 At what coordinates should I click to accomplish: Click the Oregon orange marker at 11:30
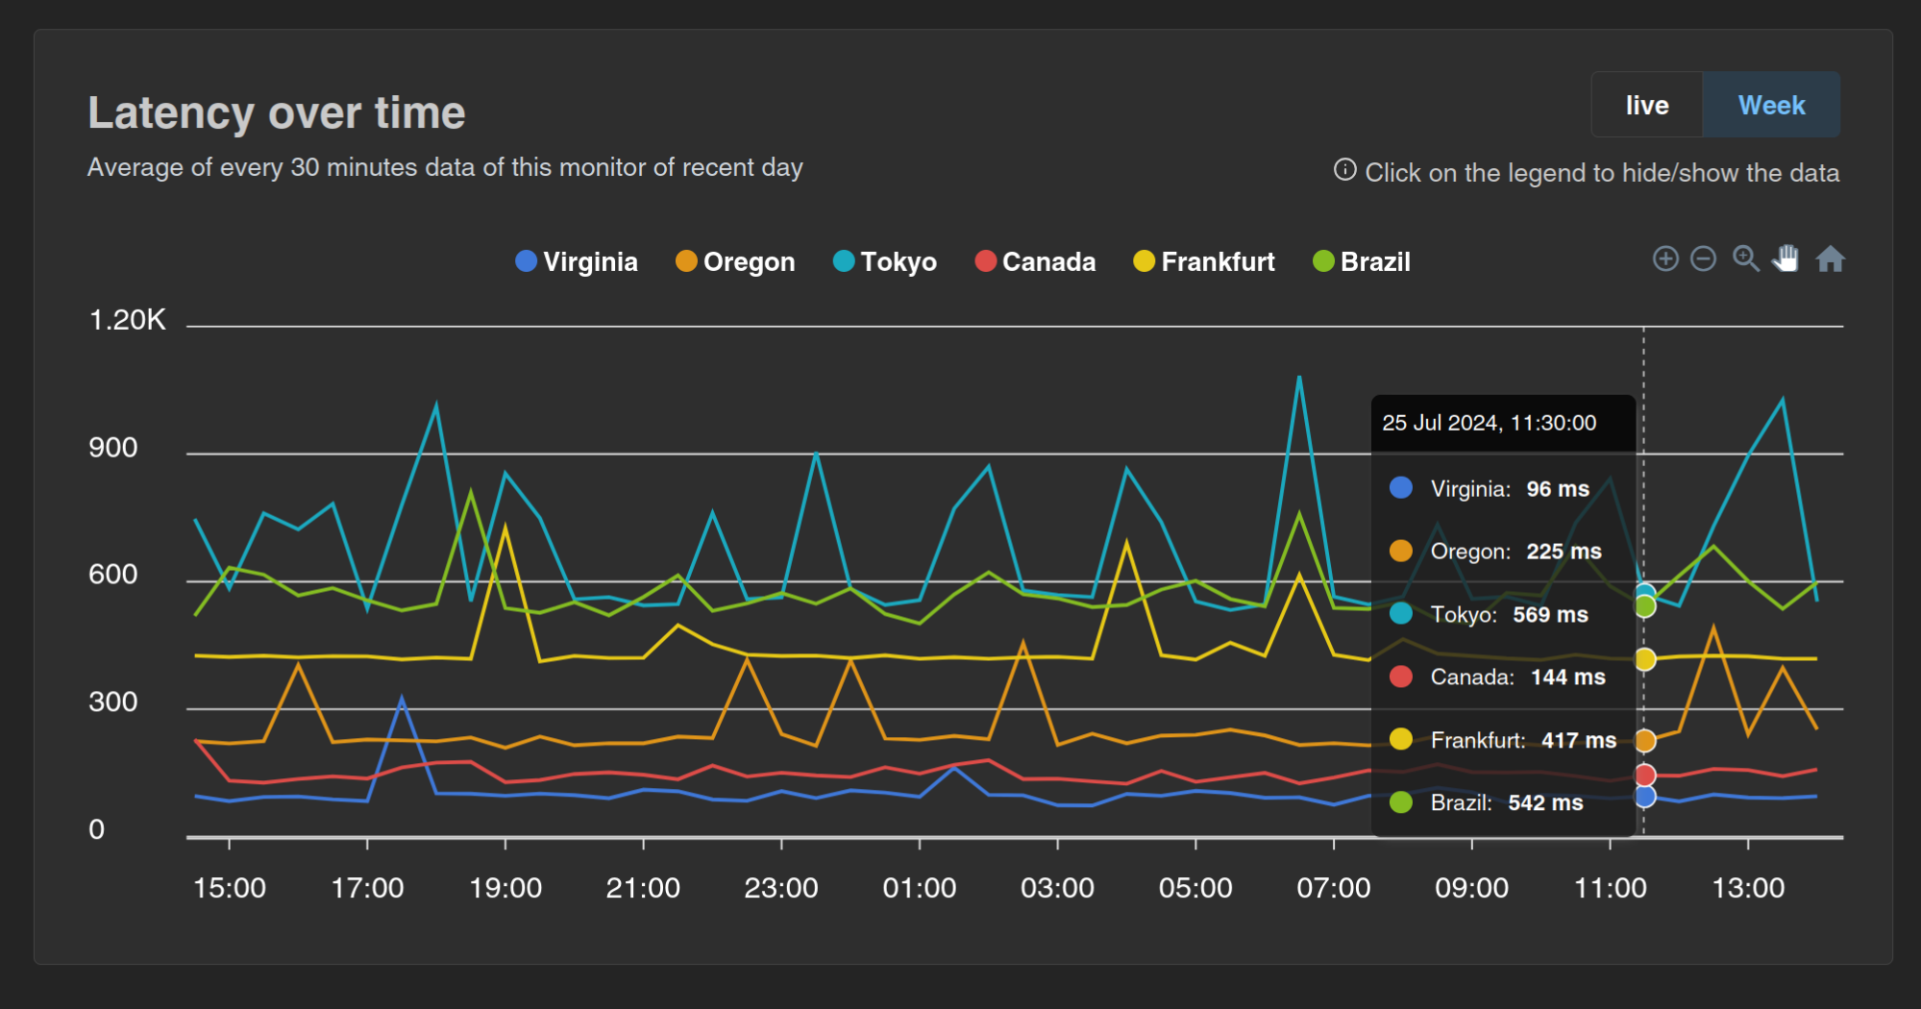coord(1644,741)
